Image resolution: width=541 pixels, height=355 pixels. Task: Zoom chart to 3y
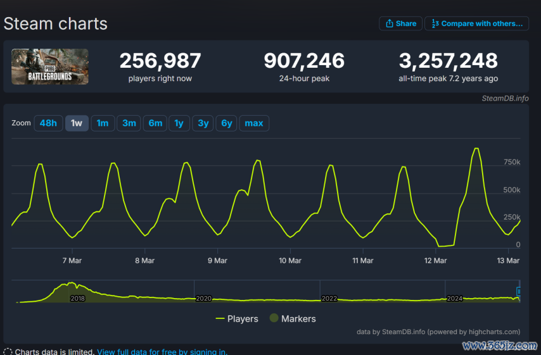[x=203, y=123]
